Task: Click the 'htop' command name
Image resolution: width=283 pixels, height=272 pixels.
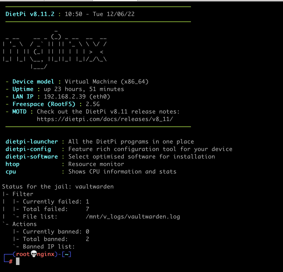Action: tap(12, 164)
